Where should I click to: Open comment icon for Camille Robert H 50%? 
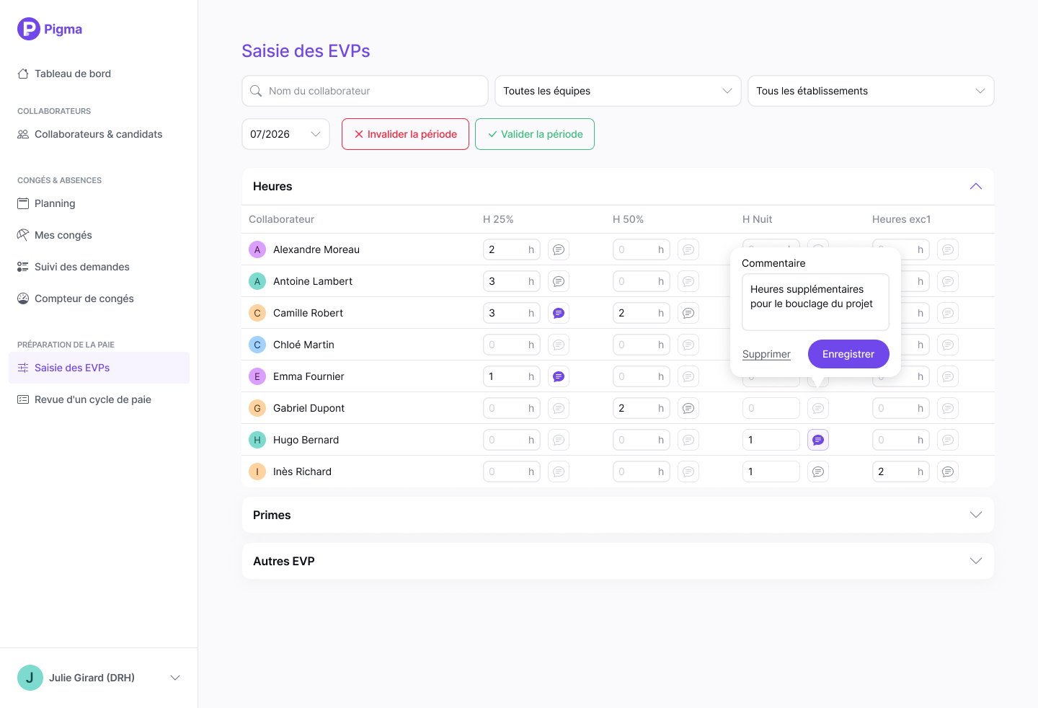point(688,313)
